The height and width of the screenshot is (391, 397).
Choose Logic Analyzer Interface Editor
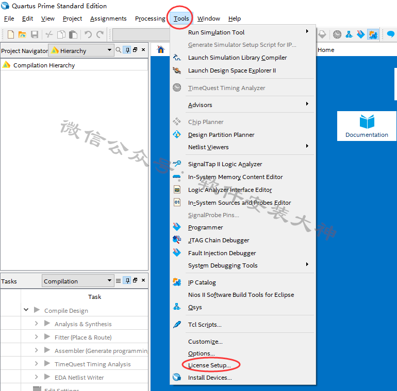click(243, 190)
